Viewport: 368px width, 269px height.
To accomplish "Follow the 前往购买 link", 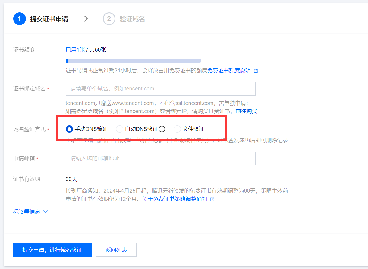I will (246, 111).
